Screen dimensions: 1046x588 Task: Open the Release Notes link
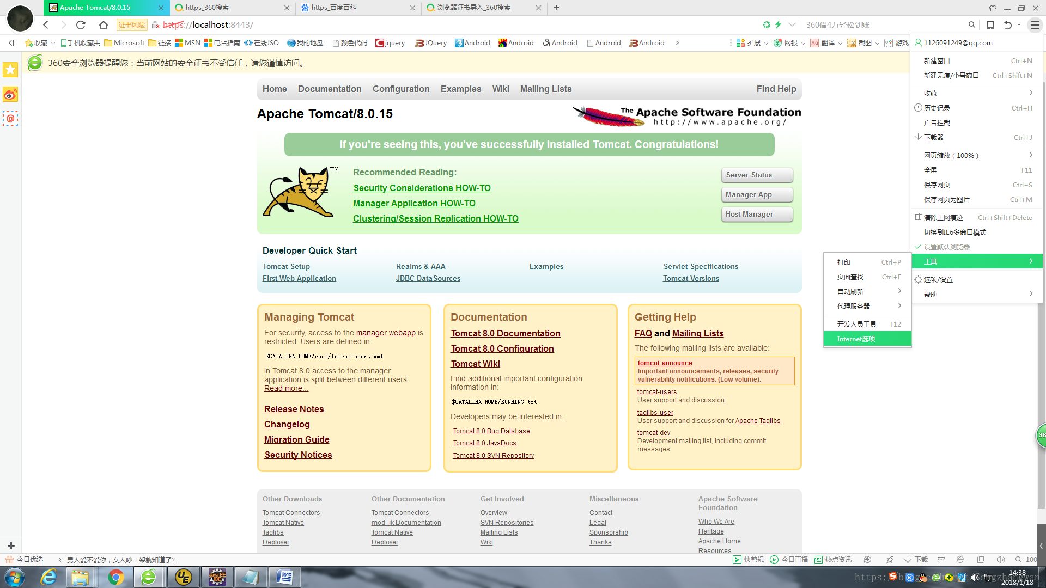[294, 409]
